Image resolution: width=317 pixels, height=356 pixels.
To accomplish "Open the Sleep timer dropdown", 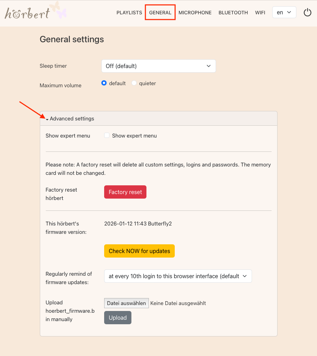I will 158,66.
